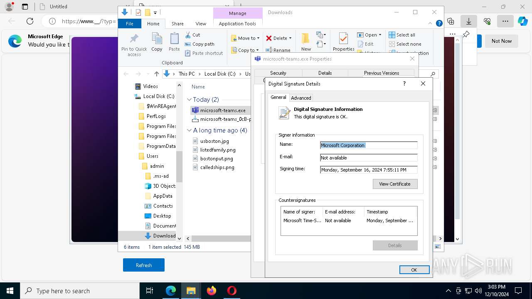Collapse the Today (2) group
The width and height of the screenshot is (532, 299).
(189, 100)
